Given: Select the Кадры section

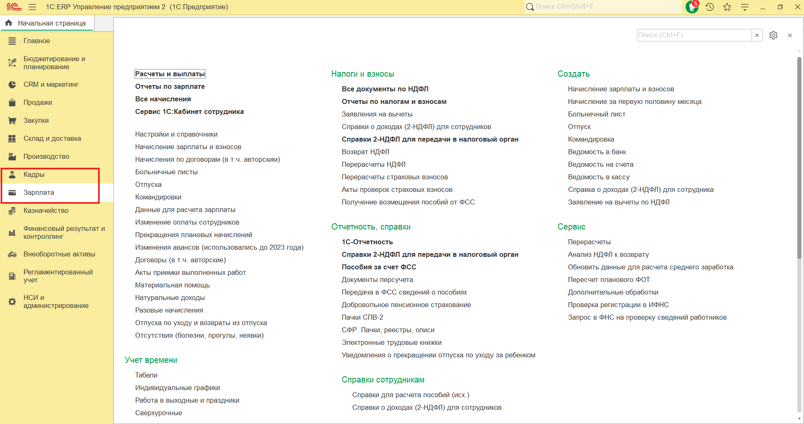Looking at the screenshot, I should tap(57, 175).
